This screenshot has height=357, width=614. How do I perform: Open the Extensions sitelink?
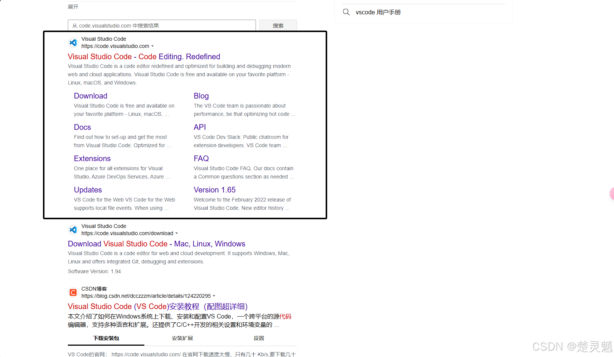[92, 158]
